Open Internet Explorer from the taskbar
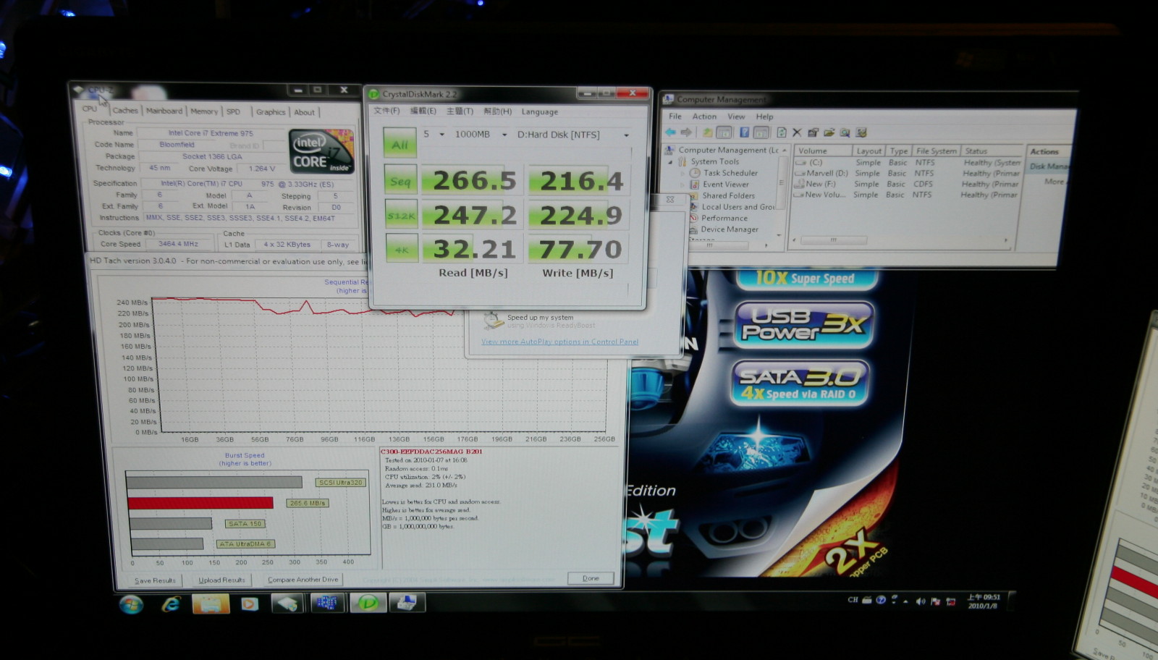Viewport: 1158px width, 660px height. [171, 604]
